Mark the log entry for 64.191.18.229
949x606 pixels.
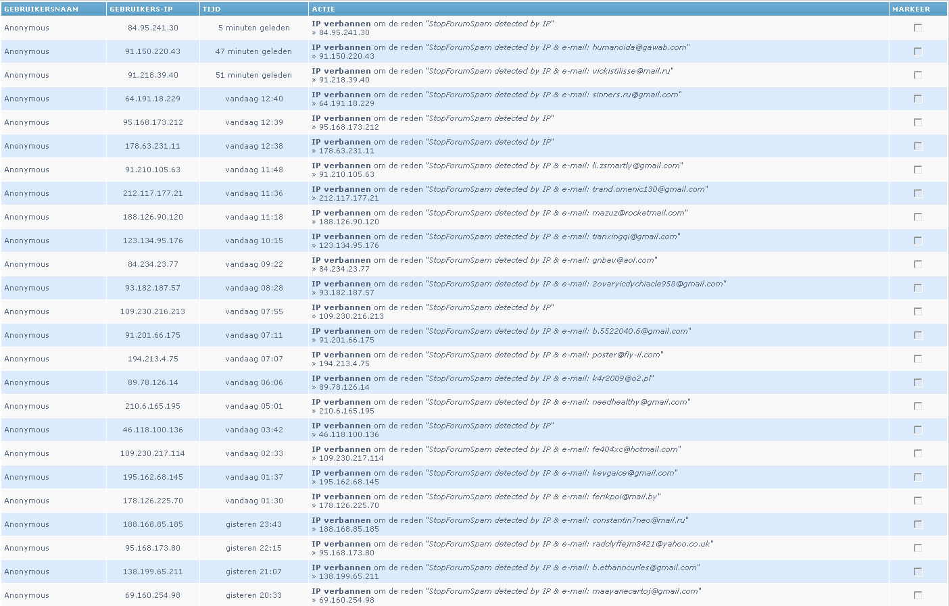coord(917,99)
